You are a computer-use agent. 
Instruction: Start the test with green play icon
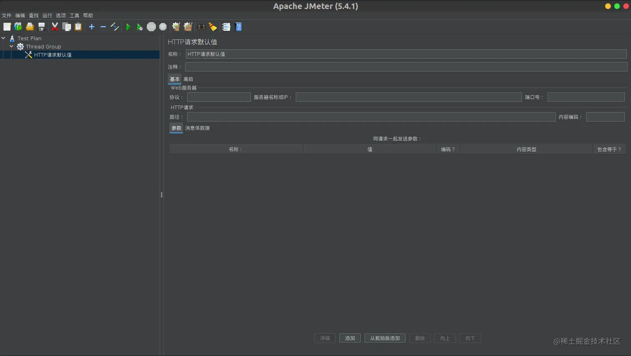point(128,27)
